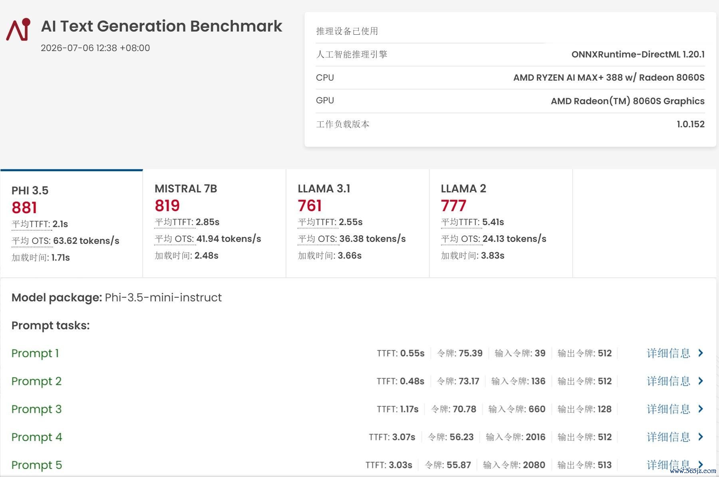Click 加载时间 2.48s under MISTRAL 7B
719x477 pixels.
(x=187, y=255)
